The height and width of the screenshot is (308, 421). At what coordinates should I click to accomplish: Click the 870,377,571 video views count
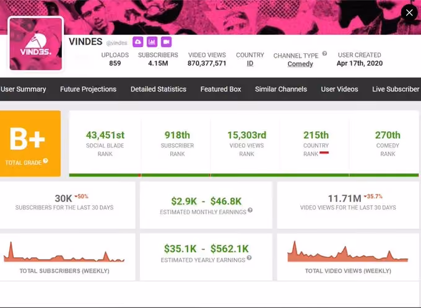(x=207, y=63)
